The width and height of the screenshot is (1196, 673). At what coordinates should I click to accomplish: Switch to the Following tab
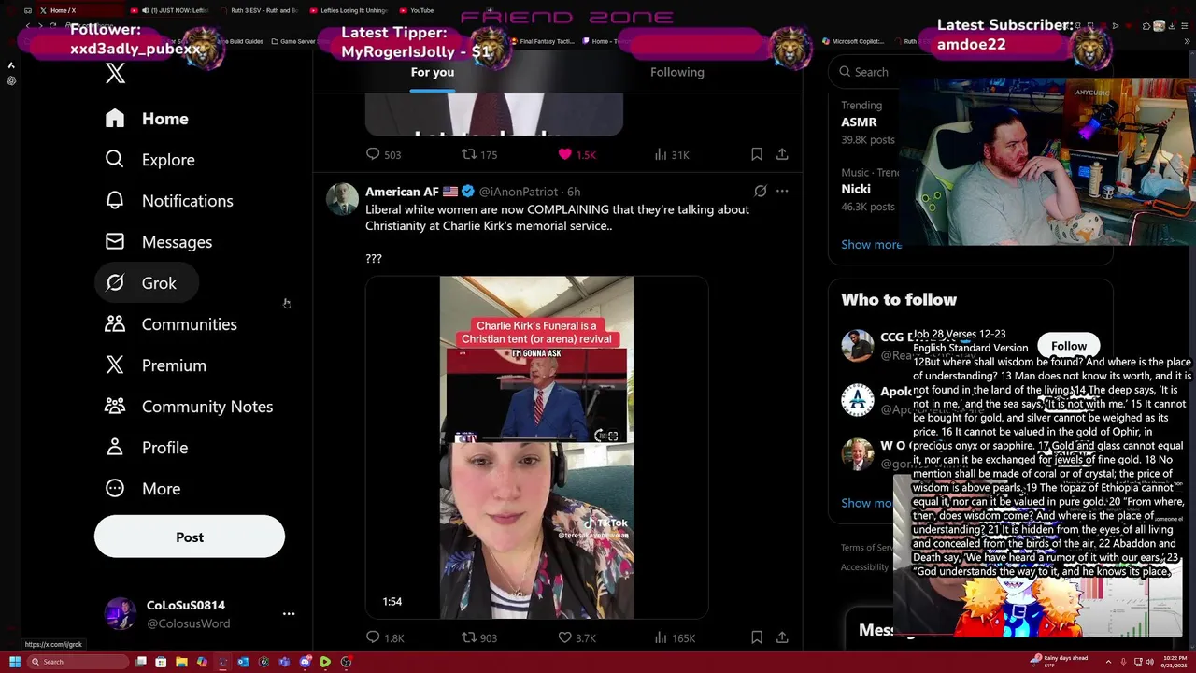pyautogui.click(x=677, y=73)
